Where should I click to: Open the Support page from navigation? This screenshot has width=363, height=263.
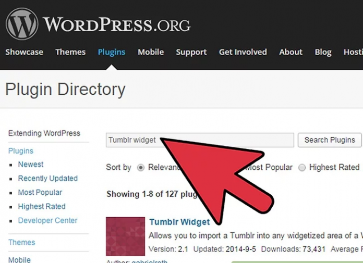(x=191, y=52)
